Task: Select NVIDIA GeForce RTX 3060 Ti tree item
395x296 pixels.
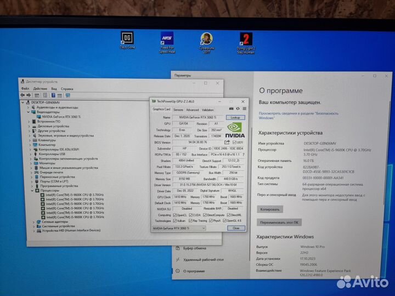Action: (x=59, y=117)
